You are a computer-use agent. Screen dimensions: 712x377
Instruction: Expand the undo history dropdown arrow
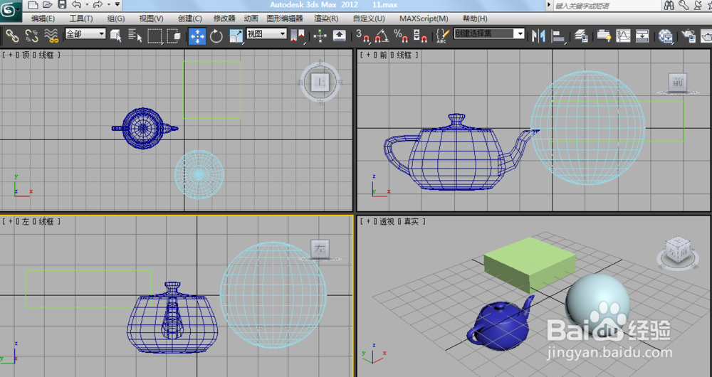point(87,5)
